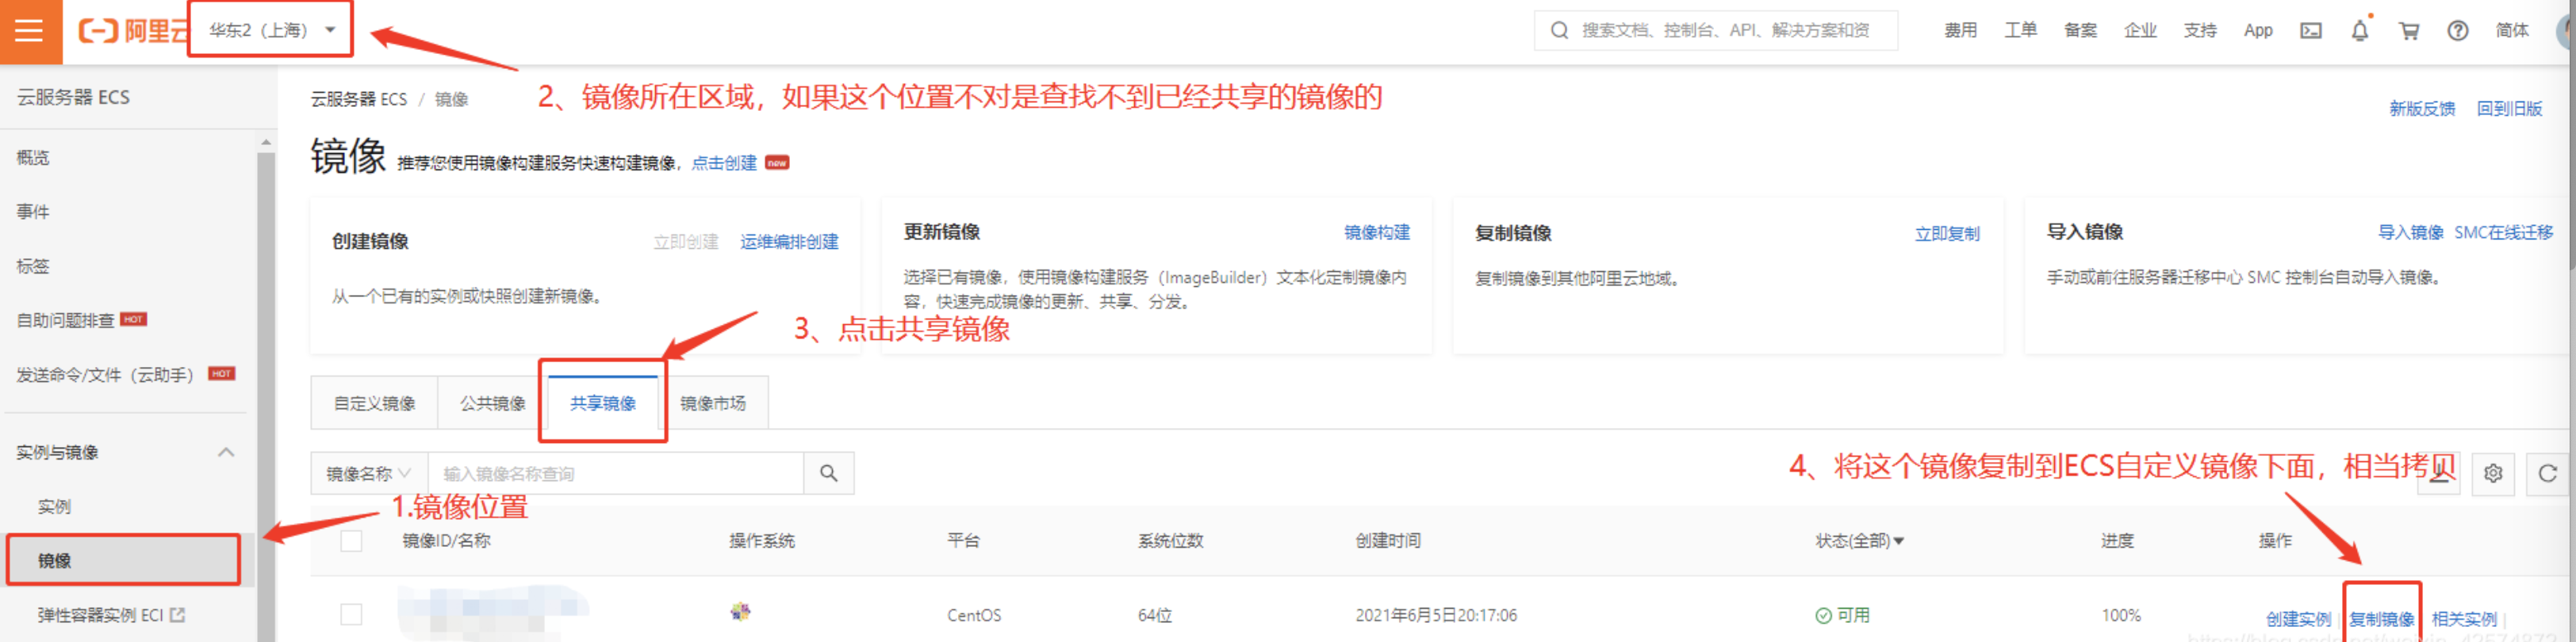This screenshot has width=2576, height=642.
Task: Open the 企业 menu
Action: 2140,30
